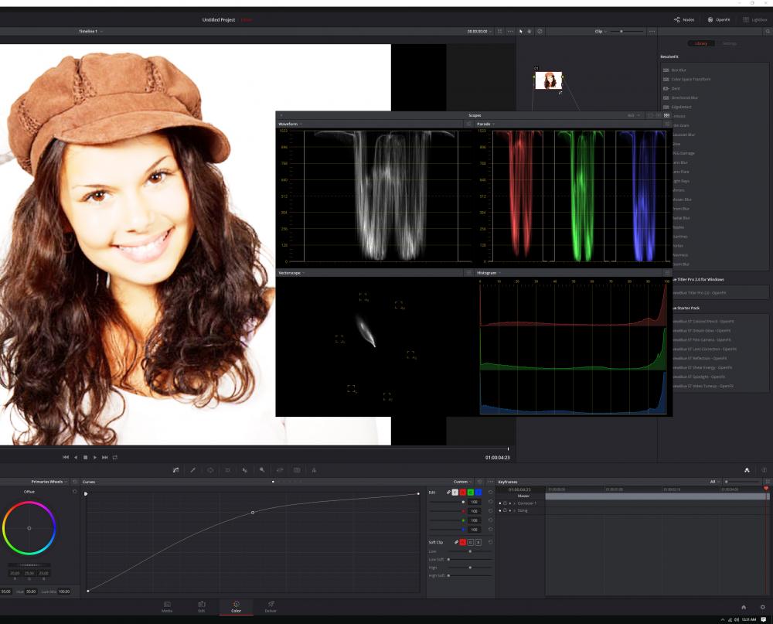
Task: Toggle Edit channel link icon
Action: click(x=448, y=493)
